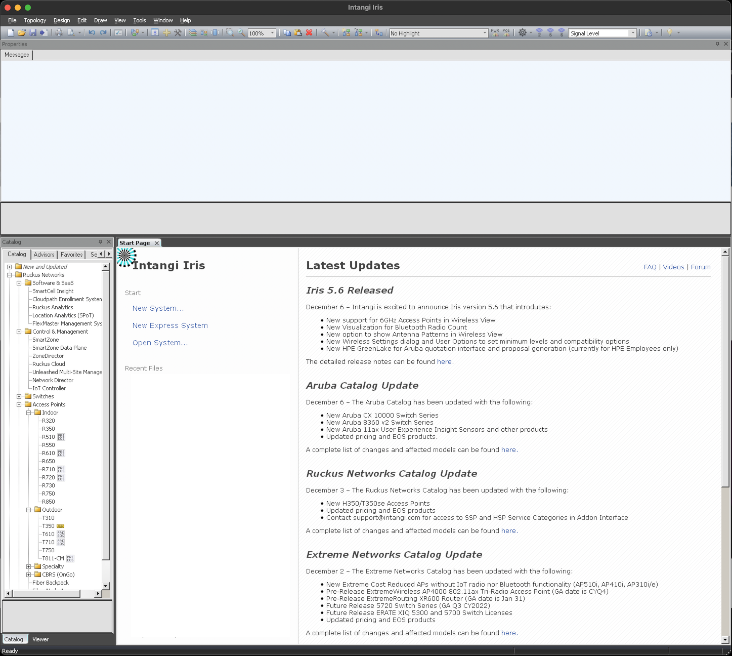The image size is (732, 656).
Task: Open the 100% zoom level combo box
Action: coord(262,33)
